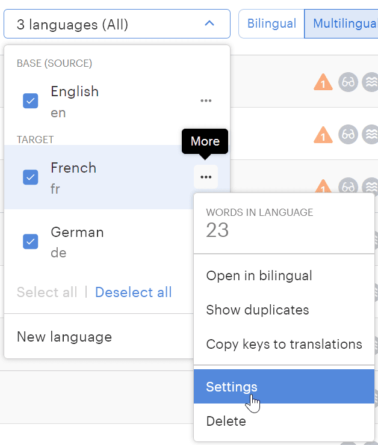The image size is (378, 445).
Task: Uncheck the English language checkbox
Action: [31, 101]
